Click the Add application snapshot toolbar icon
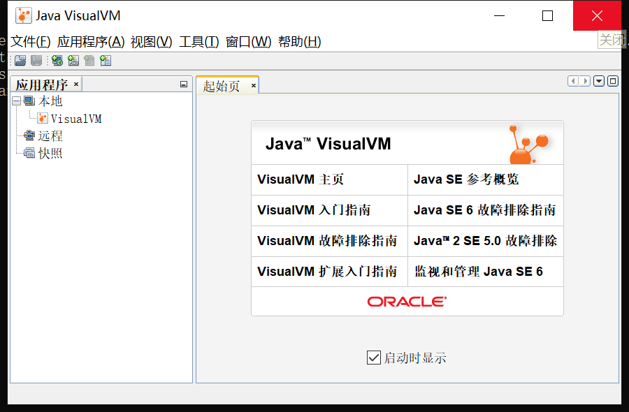This screenshot has width=629, height=412. tap(106, 61)
